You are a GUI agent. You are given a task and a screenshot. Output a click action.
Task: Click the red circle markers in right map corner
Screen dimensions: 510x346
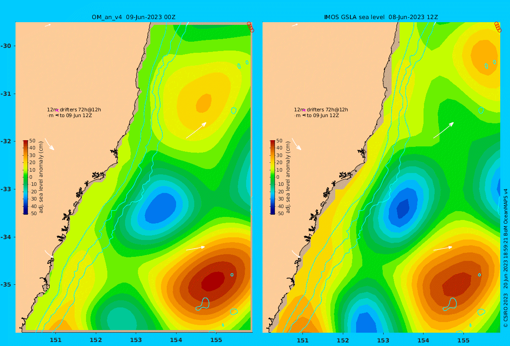[498, 27]
